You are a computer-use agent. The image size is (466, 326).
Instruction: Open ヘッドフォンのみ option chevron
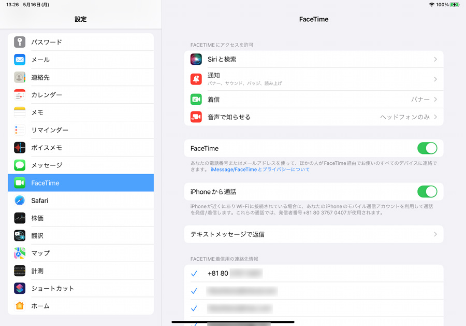pyautogui.click(x=435, y=117)
